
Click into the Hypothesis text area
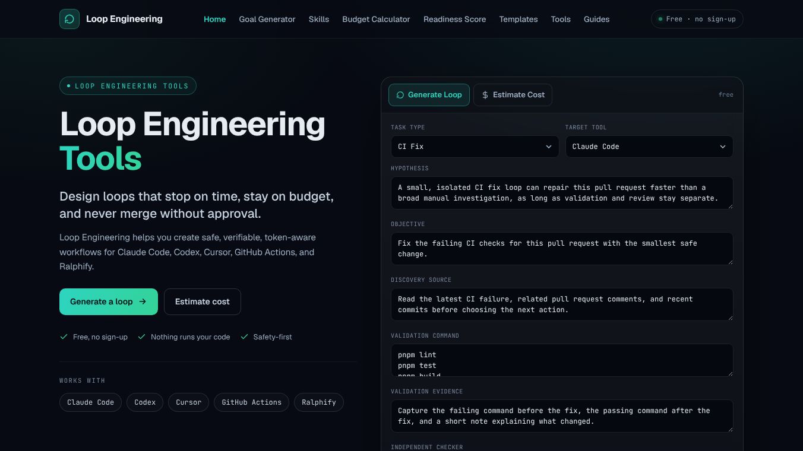[562, 193]
